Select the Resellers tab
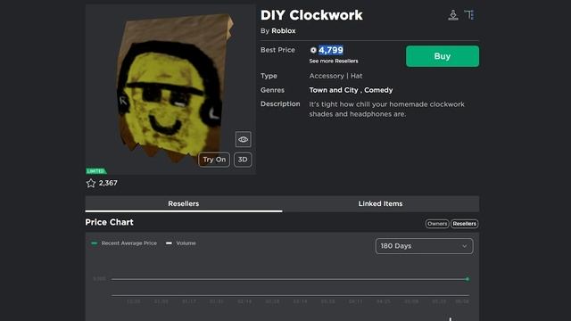 click(184, 204)
